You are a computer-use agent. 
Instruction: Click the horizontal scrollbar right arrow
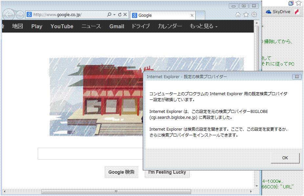click(251, 191)
